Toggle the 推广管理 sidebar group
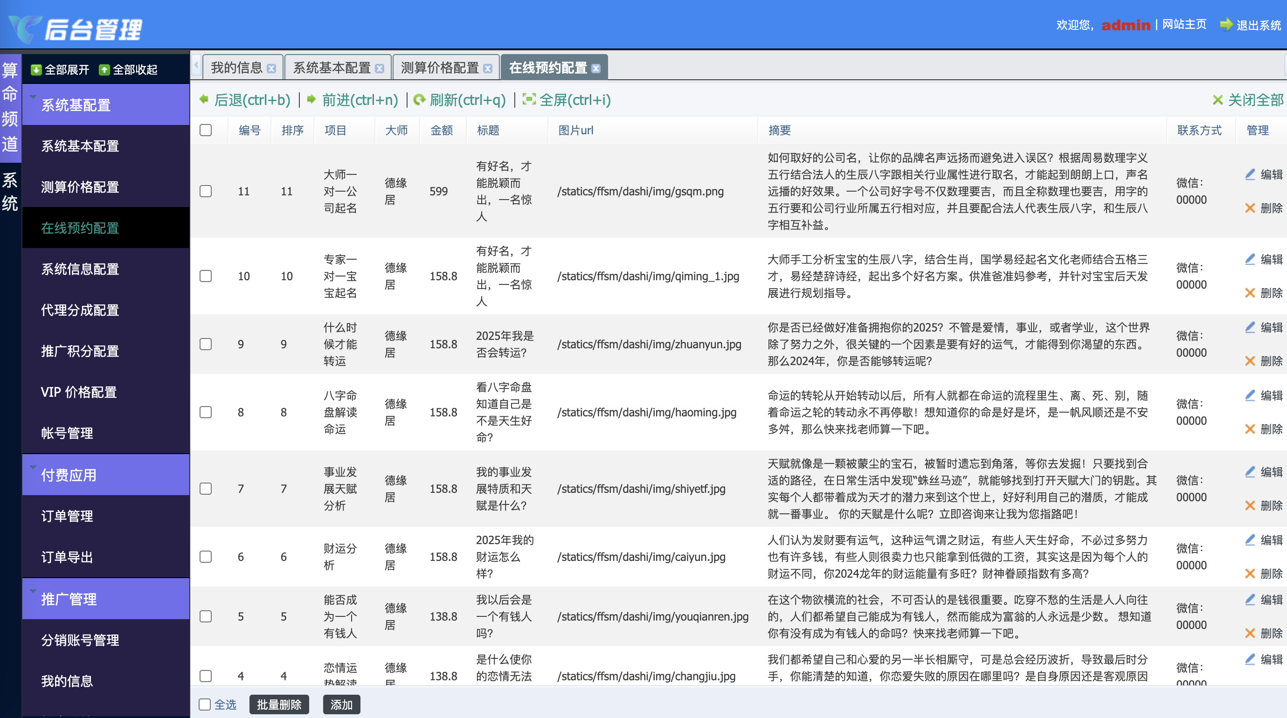 point(69,599)
